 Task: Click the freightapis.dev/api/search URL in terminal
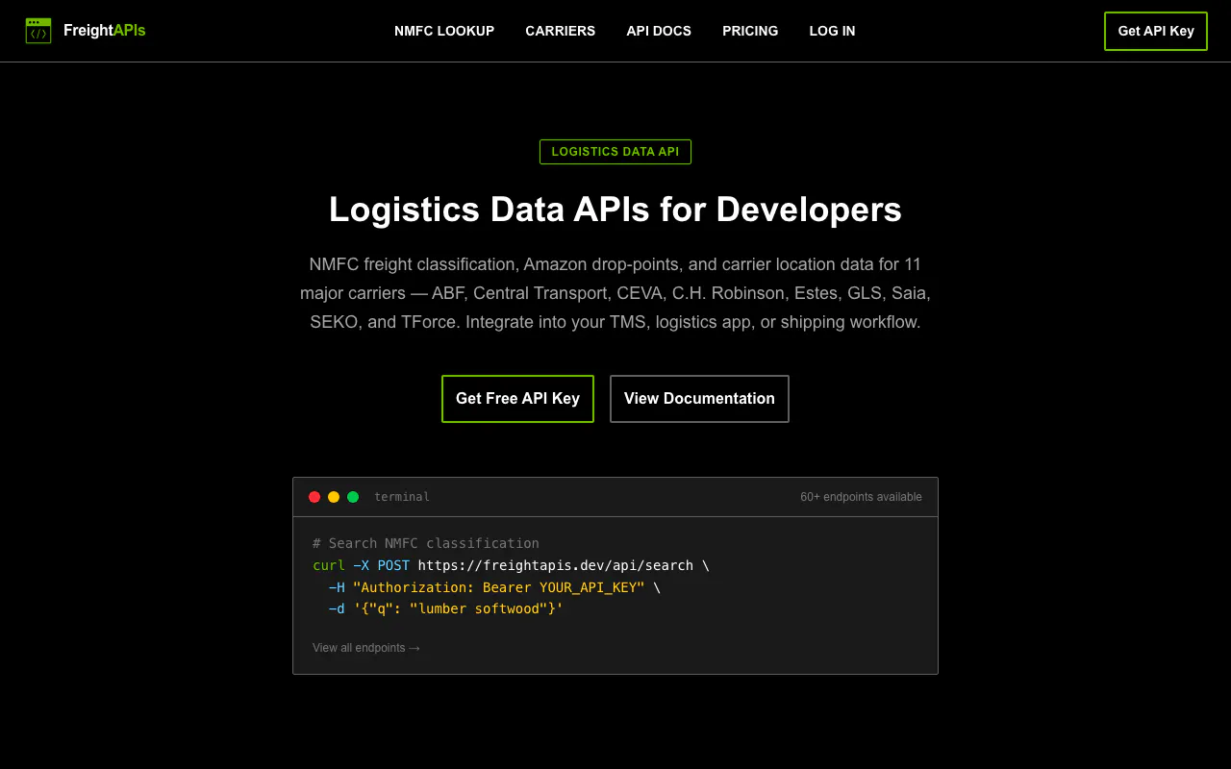point(556,565)
